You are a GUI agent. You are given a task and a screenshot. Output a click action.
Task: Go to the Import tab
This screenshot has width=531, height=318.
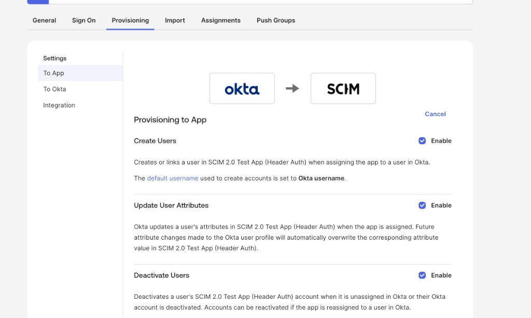[175, 20]
